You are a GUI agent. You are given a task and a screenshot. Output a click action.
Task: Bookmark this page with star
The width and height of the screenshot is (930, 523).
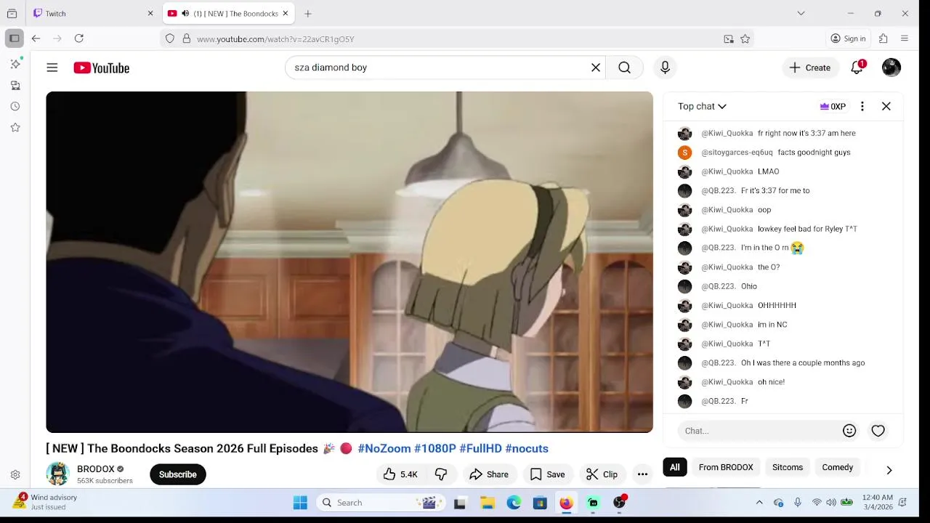point(745,39)
